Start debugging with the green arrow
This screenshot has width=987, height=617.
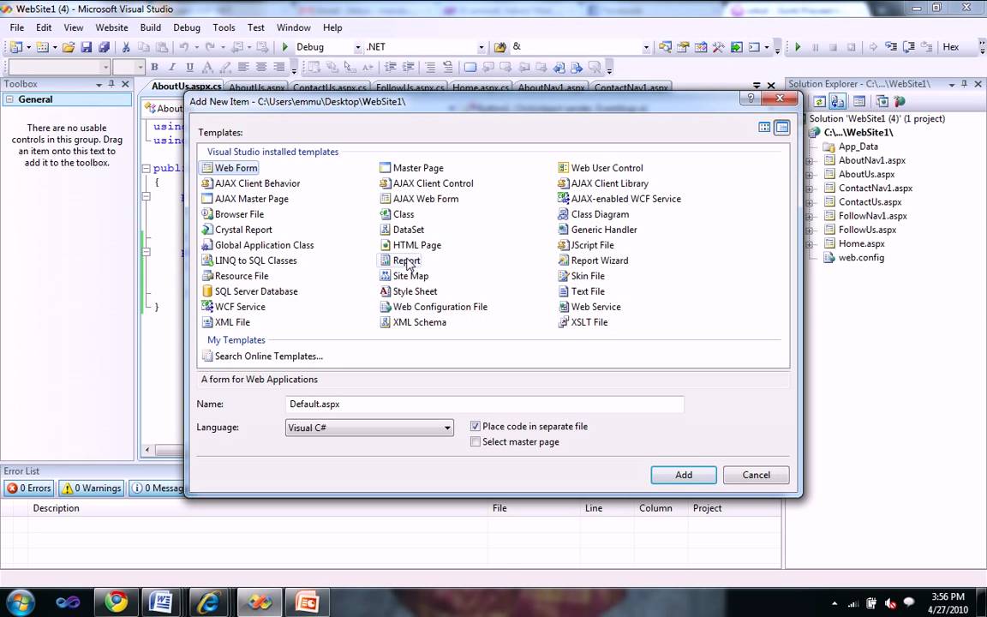pyautogui.click(x=284, y=47)
